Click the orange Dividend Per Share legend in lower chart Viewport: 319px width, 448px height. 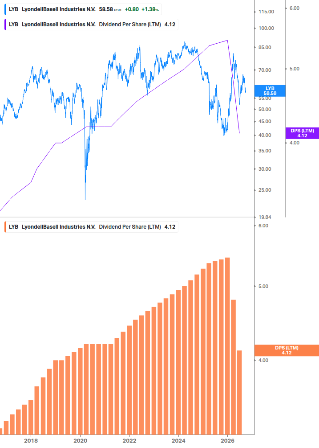click(x=91, y=227)
